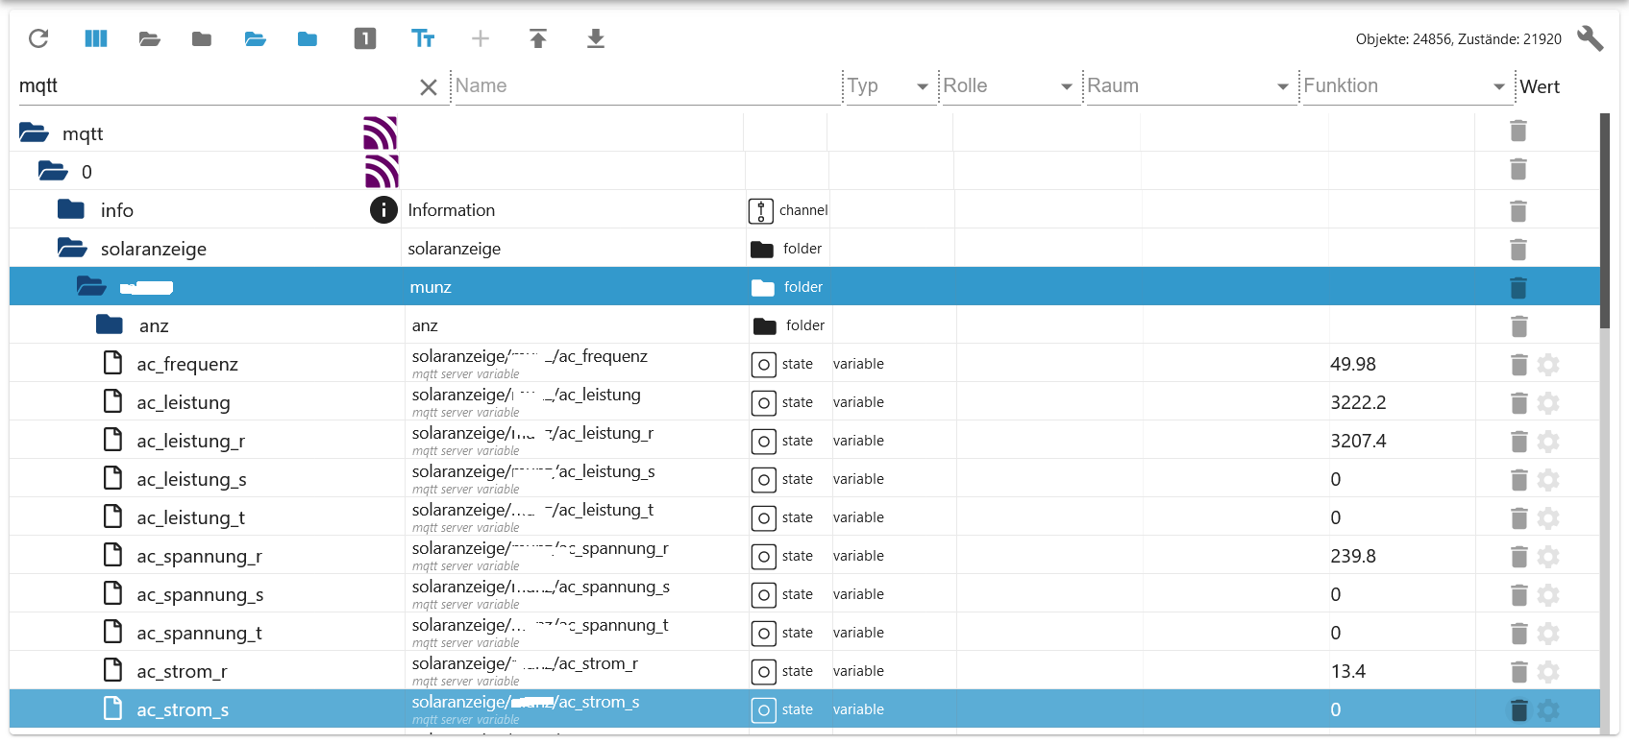Delete the ac_frequenz object
1629x744 pixels.
(1519, 365)
